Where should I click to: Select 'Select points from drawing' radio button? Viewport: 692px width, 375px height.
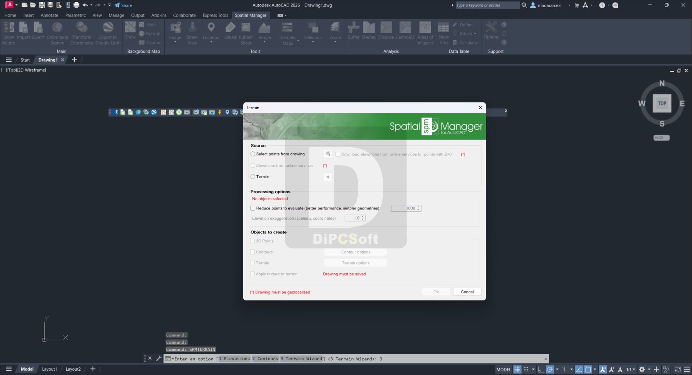(x=253, y=154)
